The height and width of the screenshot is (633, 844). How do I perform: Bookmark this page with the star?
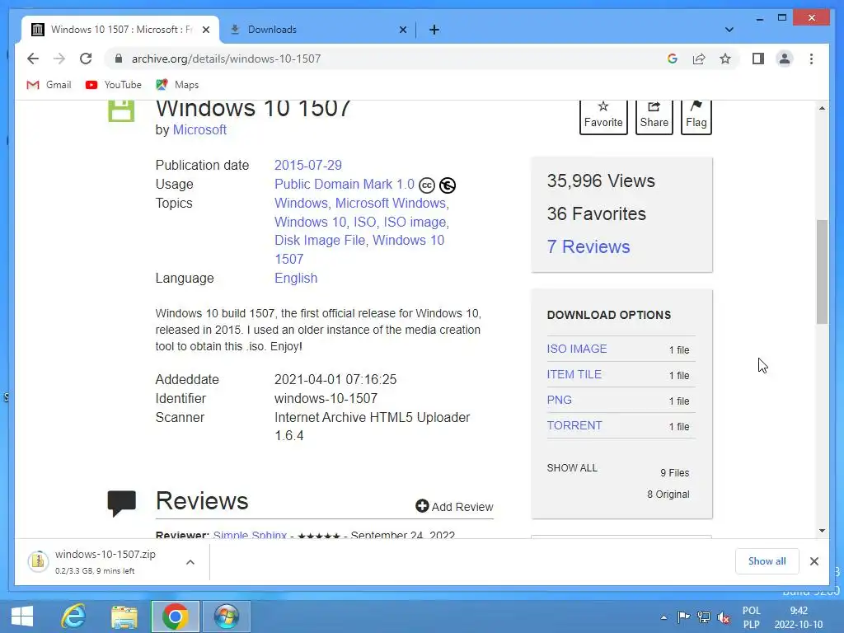point(725,59)
